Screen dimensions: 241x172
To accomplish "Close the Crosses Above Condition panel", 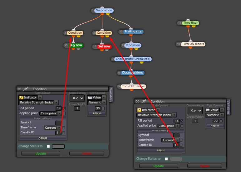I will (138, 101).
